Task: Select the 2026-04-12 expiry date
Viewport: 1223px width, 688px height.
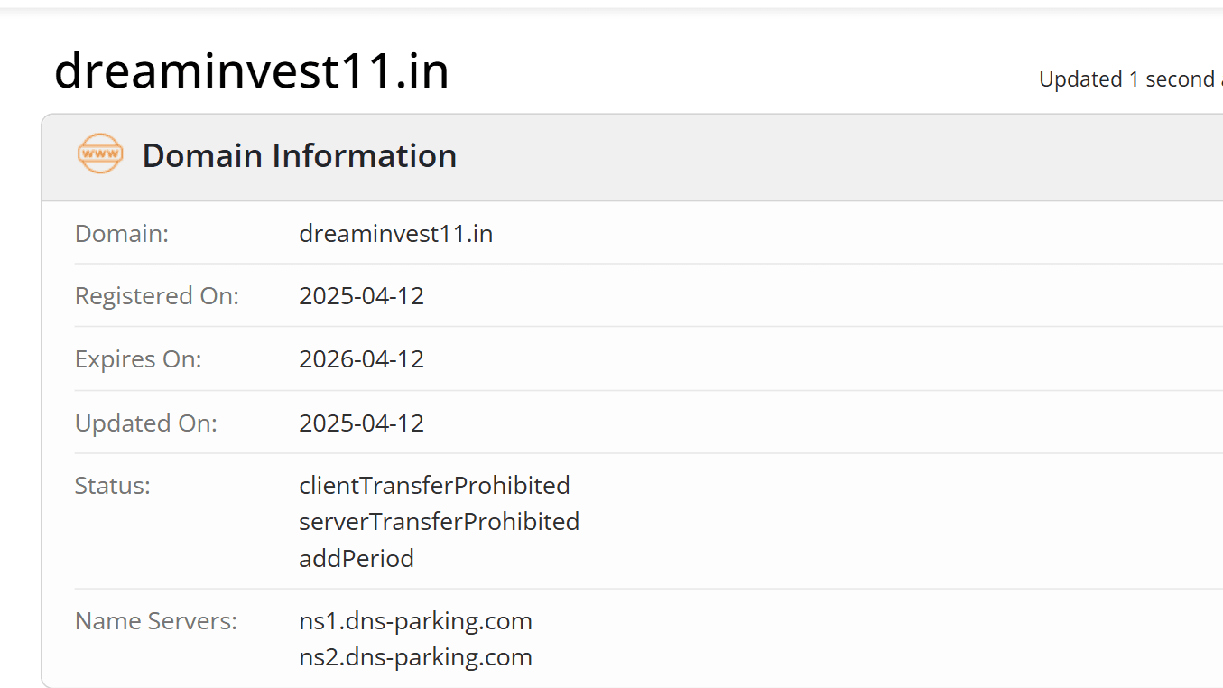Action: click(x=361, y=359)
